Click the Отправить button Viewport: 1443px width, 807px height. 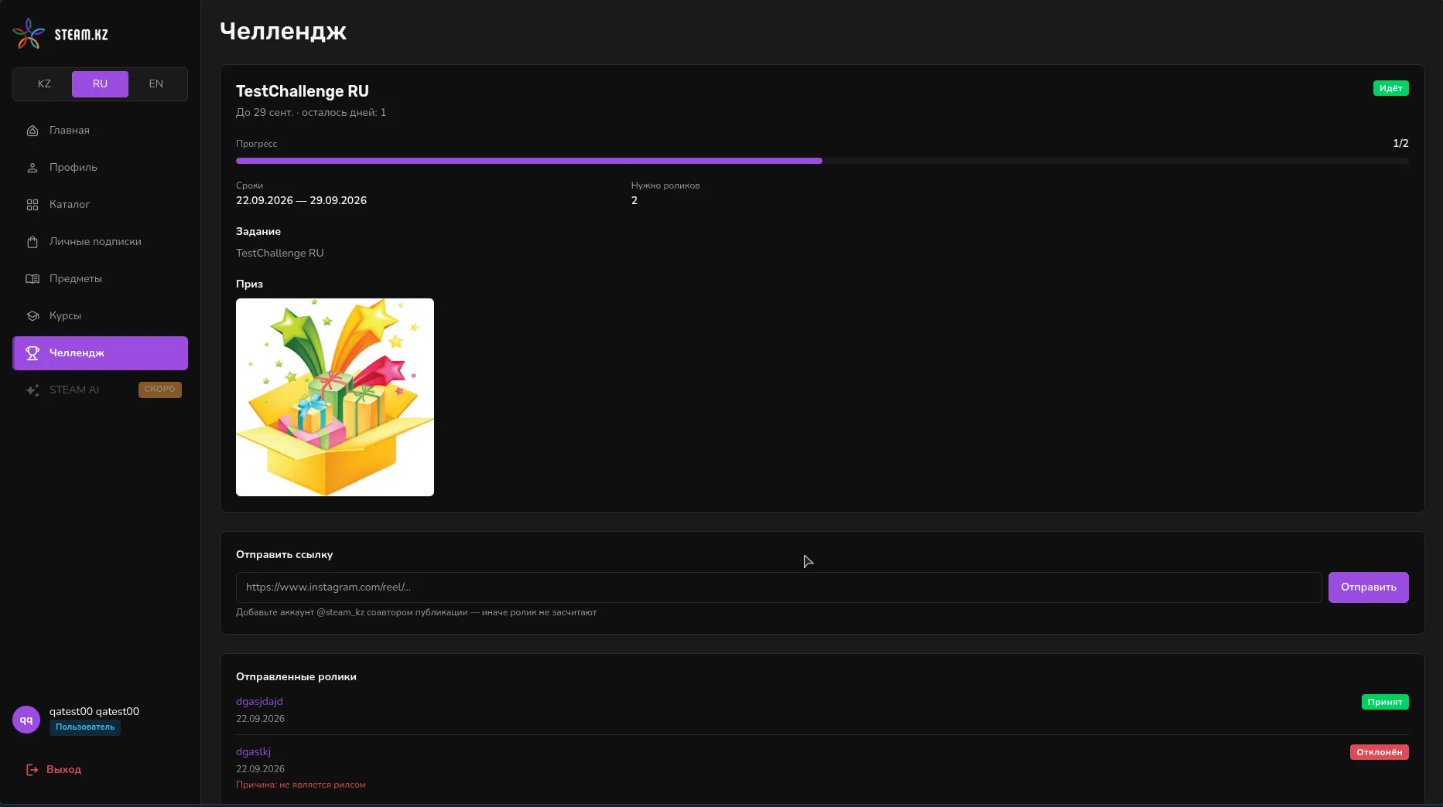1368,587
